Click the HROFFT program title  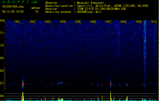(x=16, y=2)
